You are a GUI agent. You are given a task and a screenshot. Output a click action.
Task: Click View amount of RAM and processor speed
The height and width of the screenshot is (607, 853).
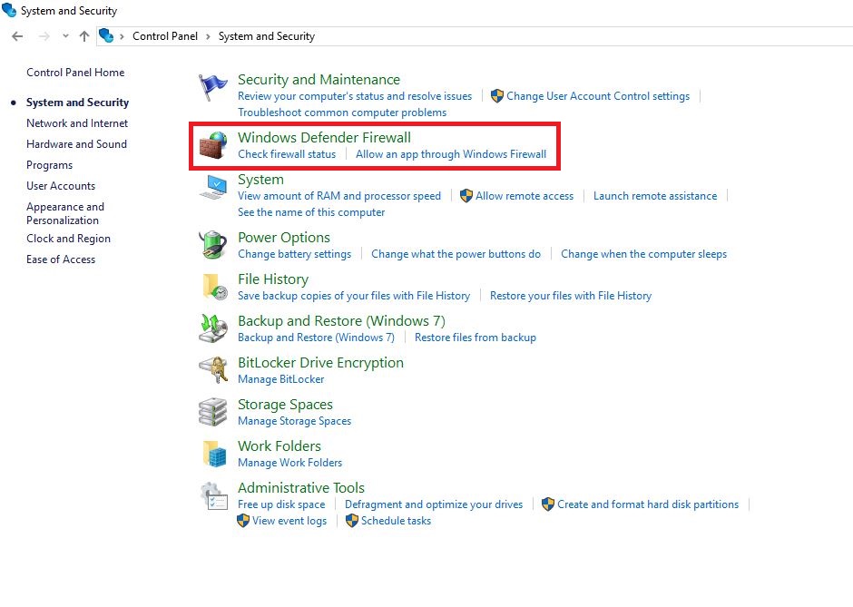pos(339,196)
